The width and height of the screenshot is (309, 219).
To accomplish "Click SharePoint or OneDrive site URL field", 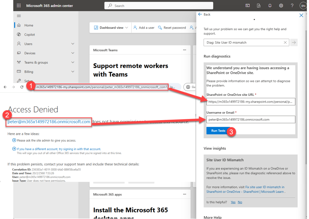I will click(251, 102).
